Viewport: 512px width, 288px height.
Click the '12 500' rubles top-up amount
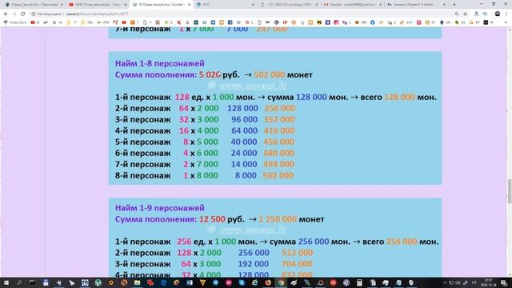pos(212,219)
